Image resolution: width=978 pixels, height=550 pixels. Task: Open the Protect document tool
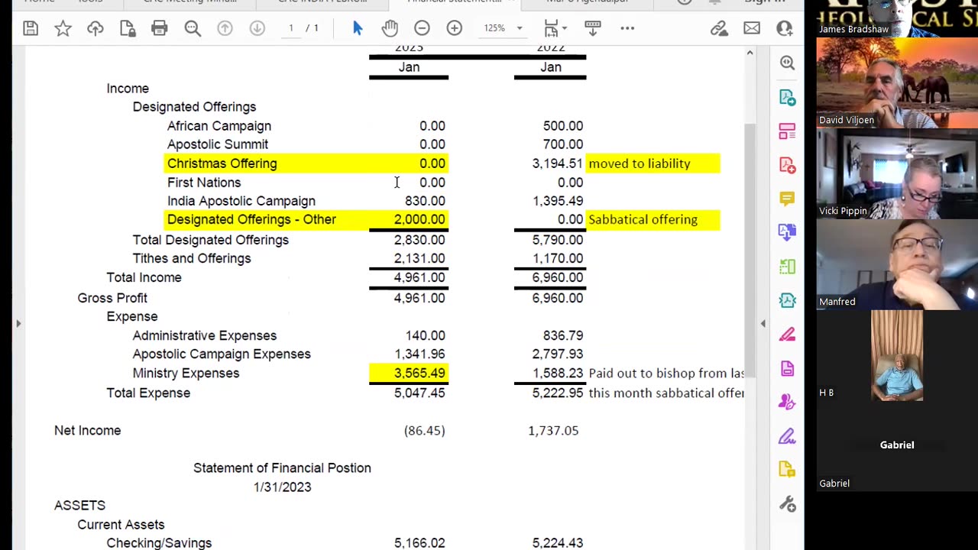tap(787, 369)
